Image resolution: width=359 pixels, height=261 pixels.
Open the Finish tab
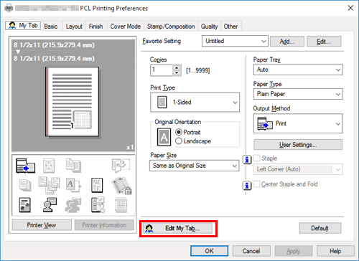95,27
